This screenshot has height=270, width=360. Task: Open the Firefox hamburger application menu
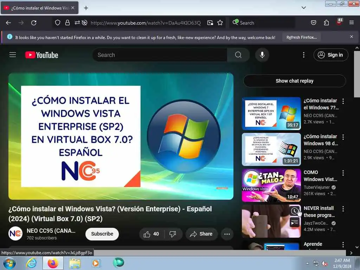pos(351,22)
